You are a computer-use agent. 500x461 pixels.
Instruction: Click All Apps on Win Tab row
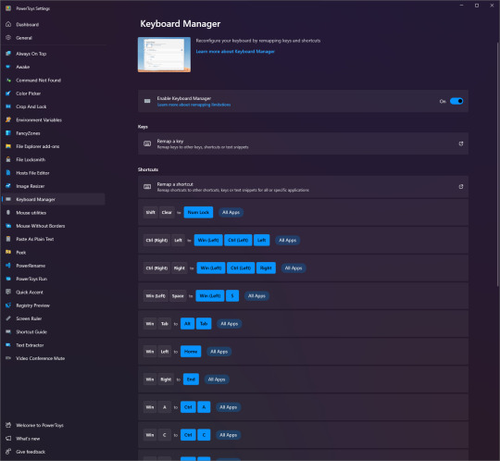pyautogui.click(x=230, y=324)
